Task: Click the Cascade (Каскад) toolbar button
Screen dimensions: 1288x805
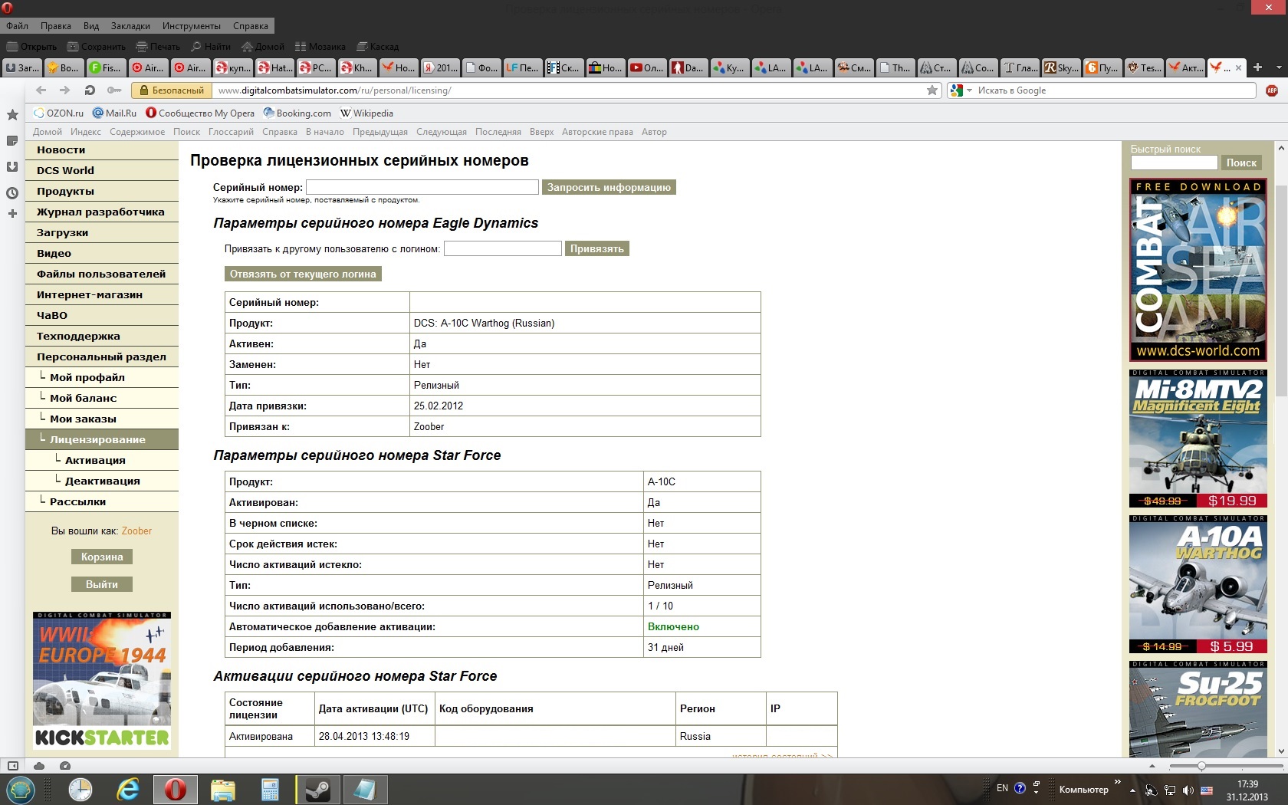Action: (377, 47)
